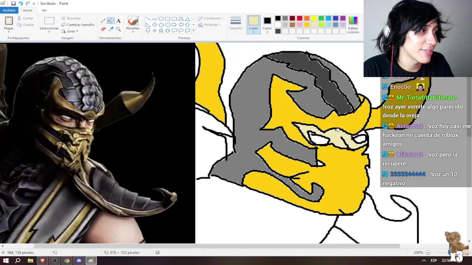Screen dimensions: 472x265
Task: Choose the Hexagon shape
Action: pos(168,25)
